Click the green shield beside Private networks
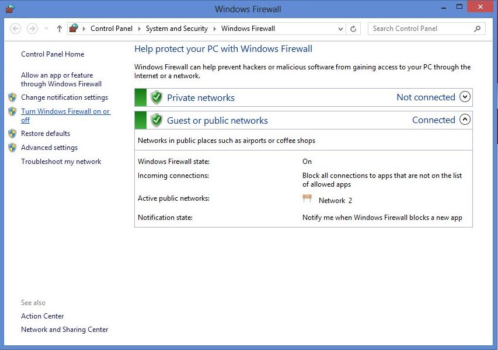Viewport: 498px width, 350px height. [156, 97]
